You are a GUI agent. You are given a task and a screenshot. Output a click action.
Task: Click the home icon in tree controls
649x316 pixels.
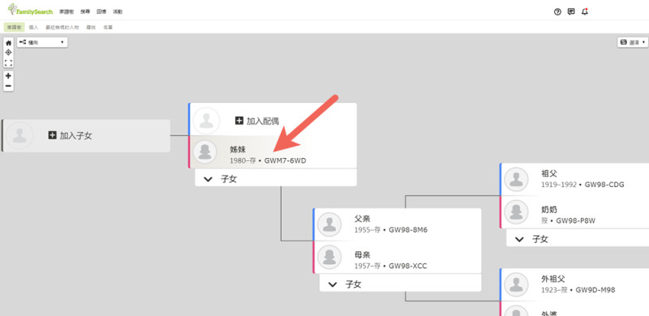(x=8, y=43)
